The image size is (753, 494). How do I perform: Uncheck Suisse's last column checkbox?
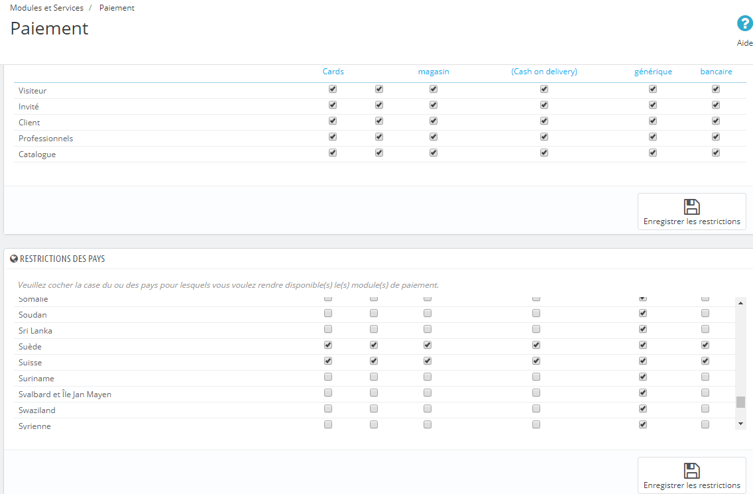tap(705, 361)
